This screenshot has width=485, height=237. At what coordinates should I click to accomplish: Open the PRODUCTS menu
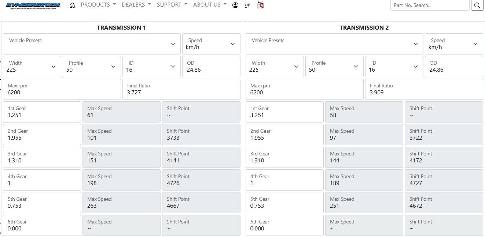click(98, 5)
